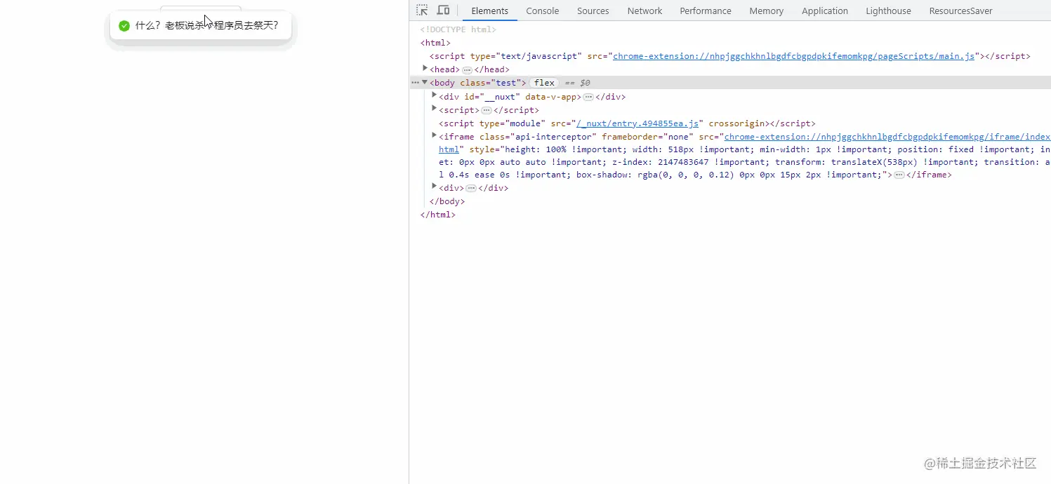Select the blue highlight under the Elements tab
Screen dimensions: 1051x484
click(x=490, y=21)
